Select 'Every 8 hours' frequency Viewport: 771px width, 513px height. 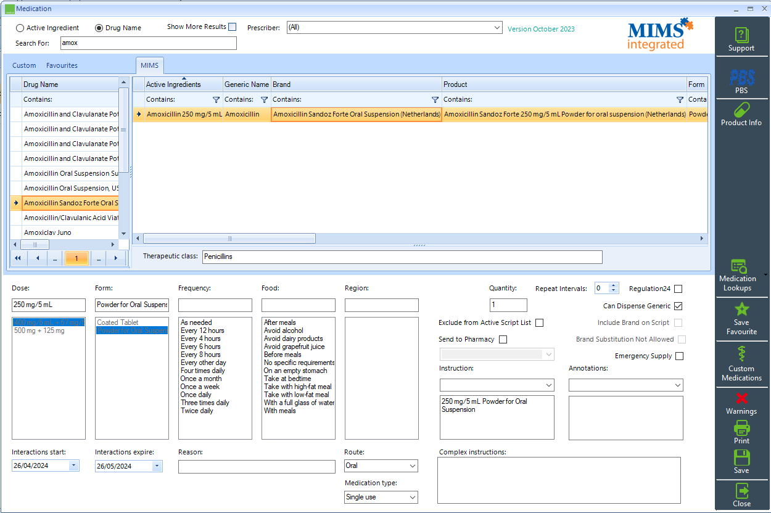tap(200, 355)
